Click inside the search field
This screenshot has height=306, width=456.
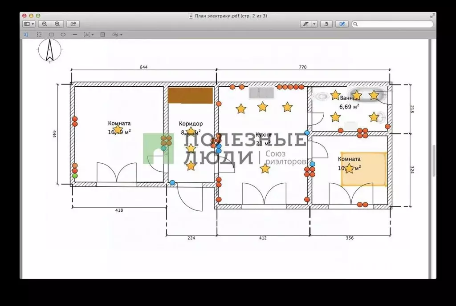pos(394,24)
